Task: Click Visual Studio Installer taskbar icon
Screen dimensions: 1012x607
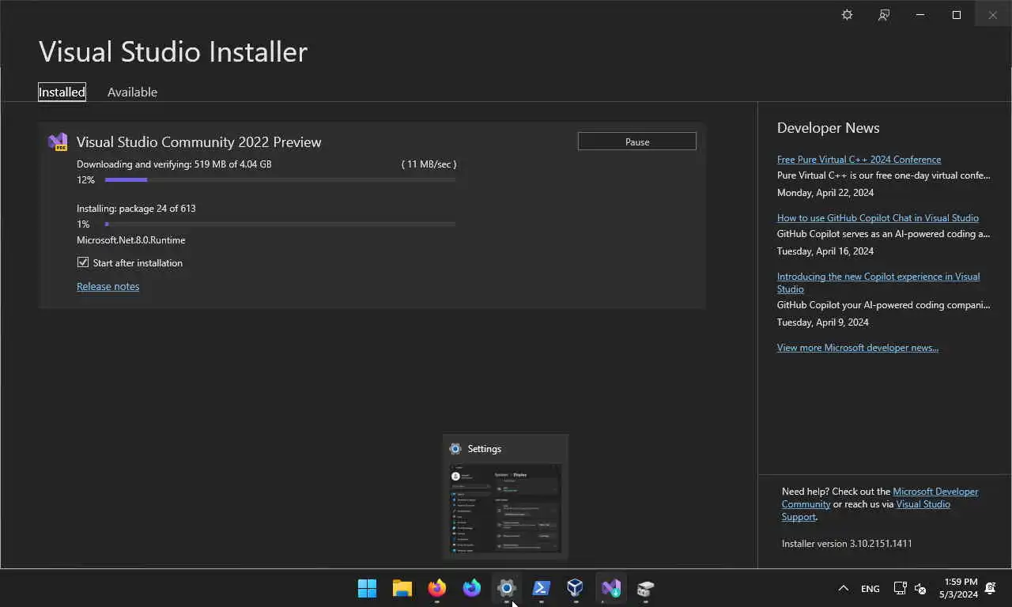Action: click(x=610, y=588)
